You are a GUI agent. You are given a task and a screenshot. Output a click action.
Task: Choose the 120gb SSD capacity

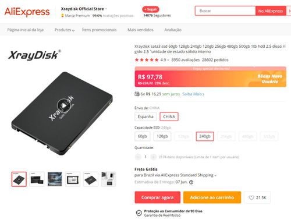(162, 136)
